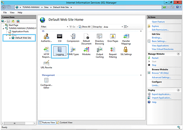Click Restart under Manage Website
Viewport: 183px width, 130px height.
[155, 58]
